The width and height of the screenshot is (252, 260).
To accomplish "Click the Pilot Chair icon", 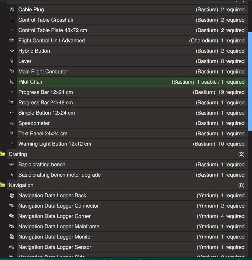I will coord(12,82).
